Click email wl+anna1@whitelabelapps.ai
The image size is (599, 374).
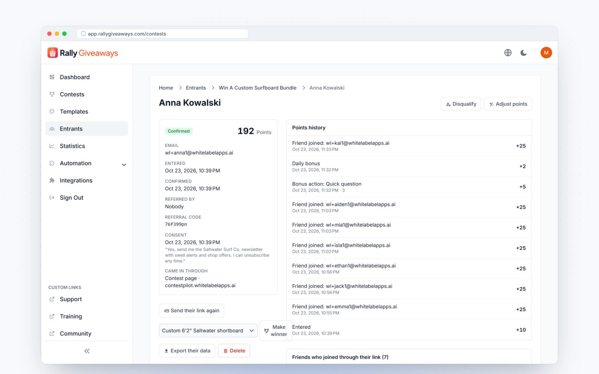(x=199, y=153)
